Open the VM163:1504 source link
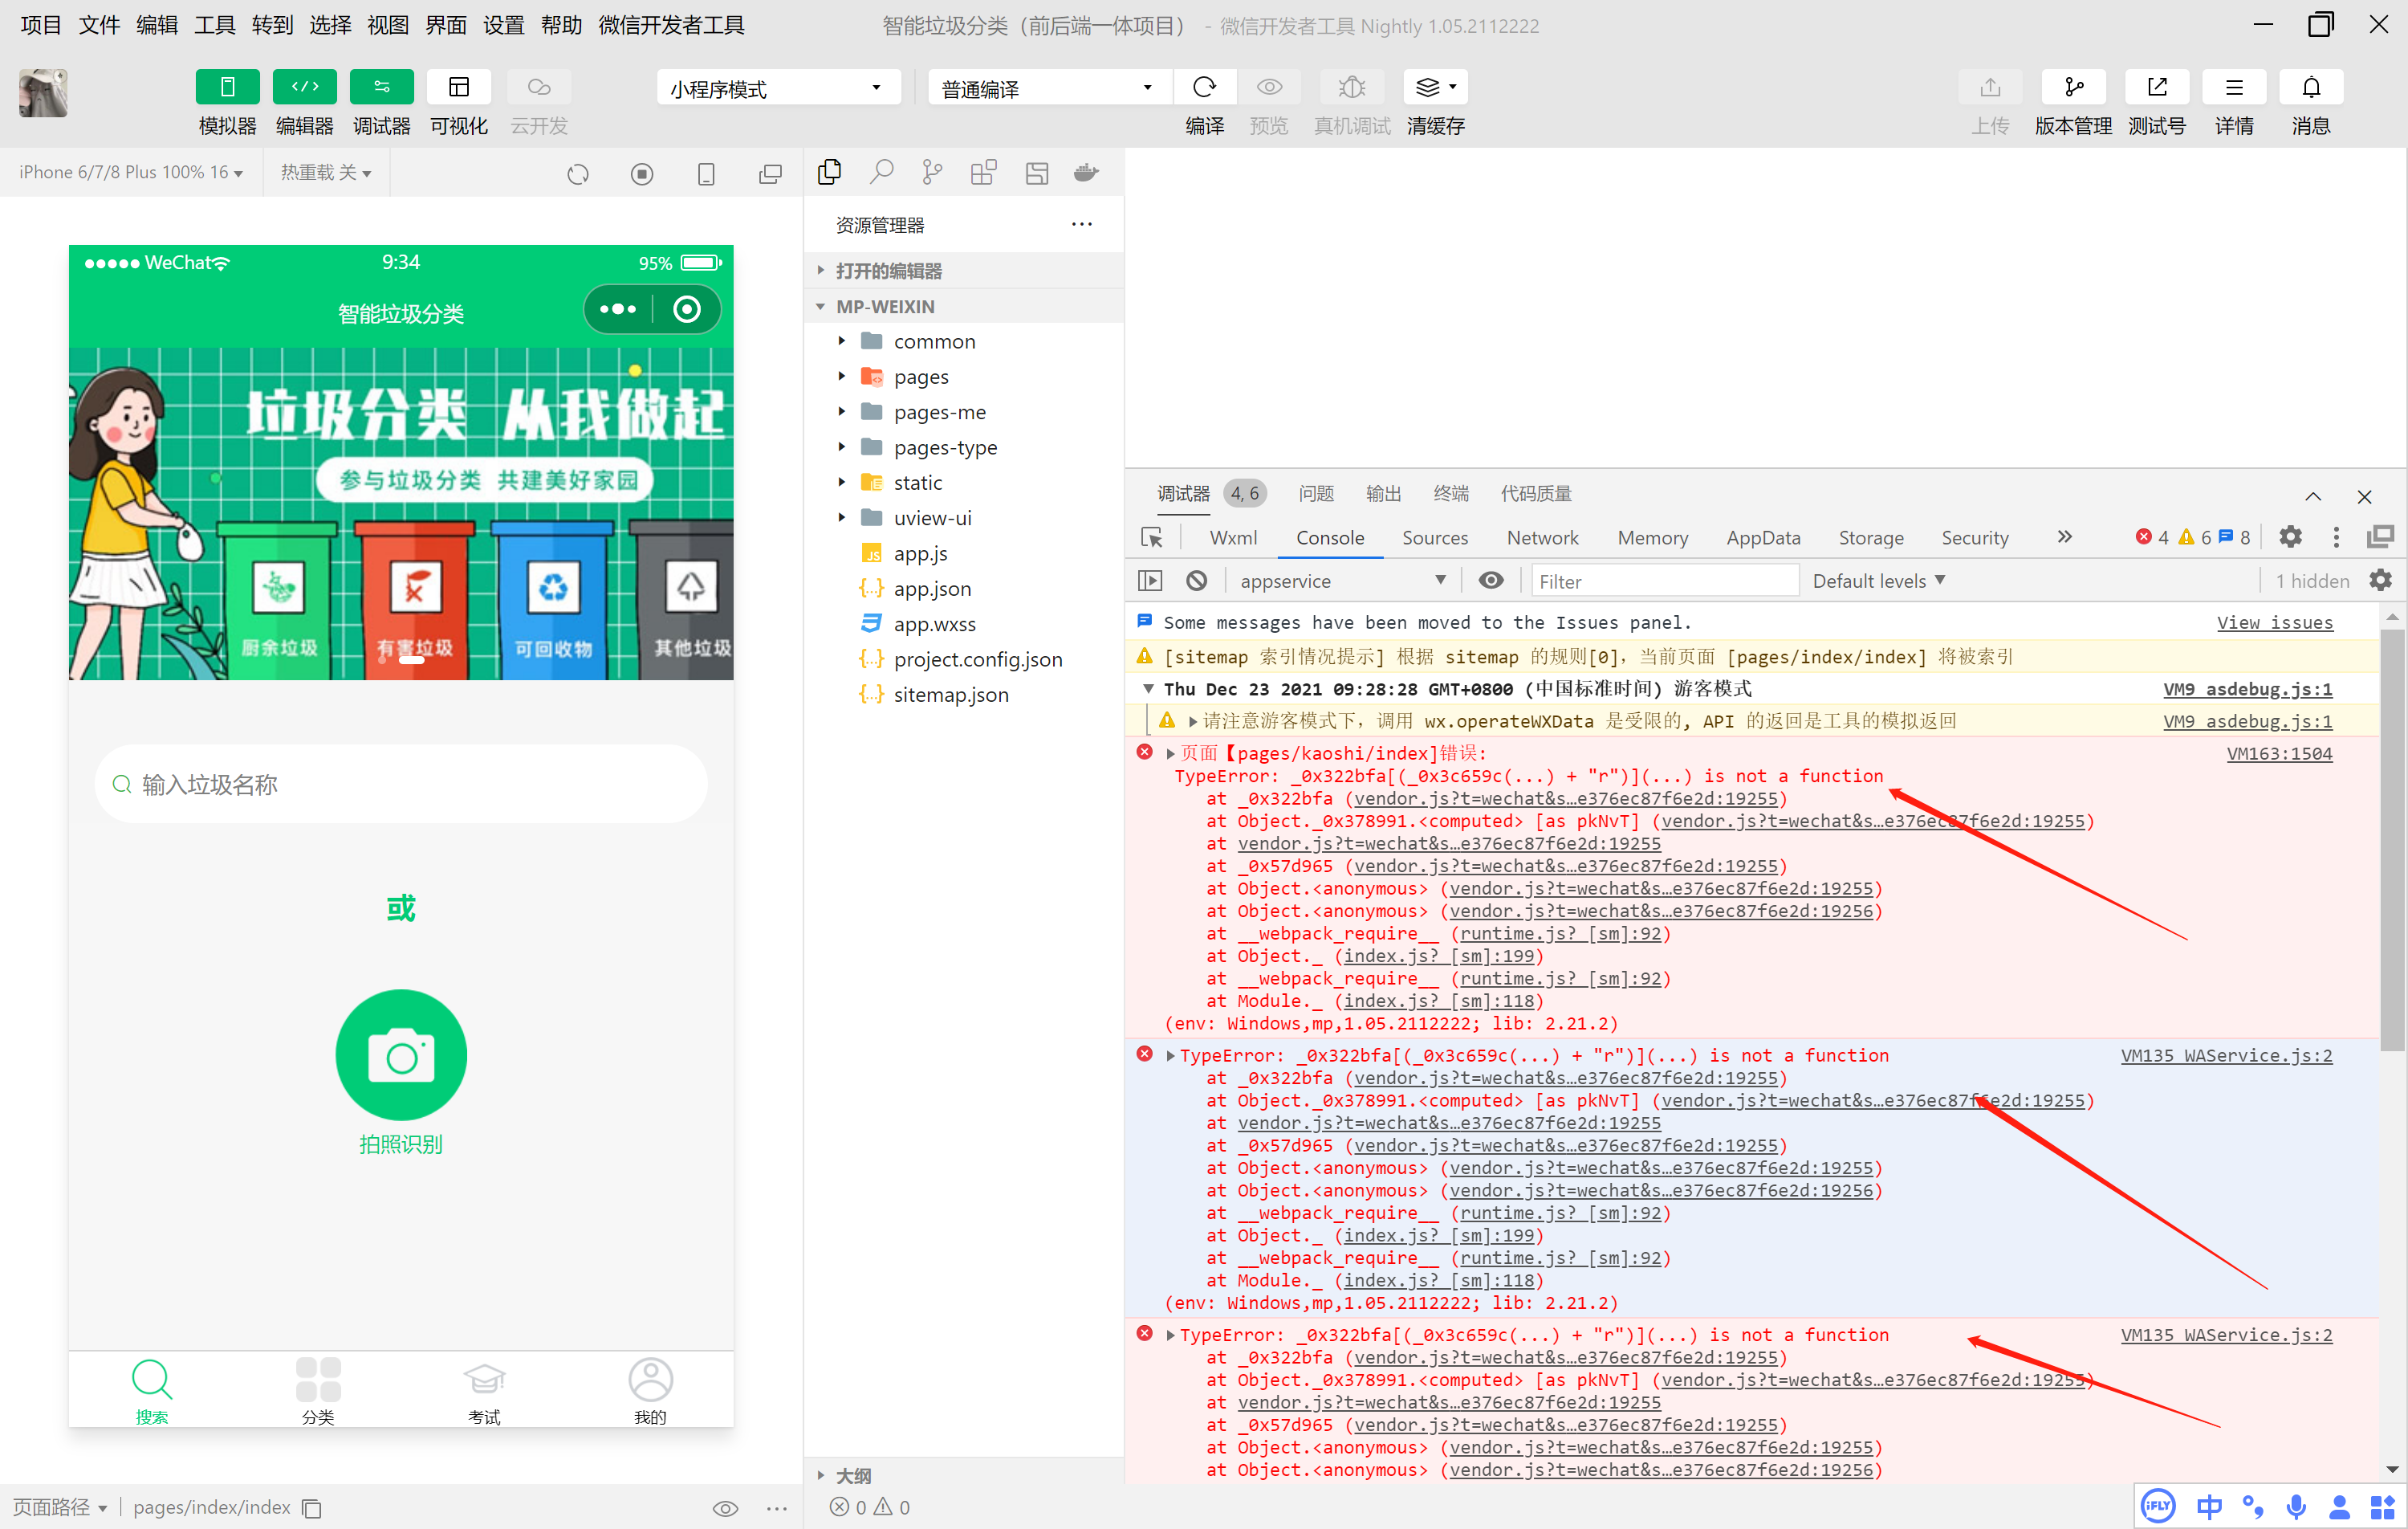This screenshot has width=2408, height=1529. (x=2279, y=753)
